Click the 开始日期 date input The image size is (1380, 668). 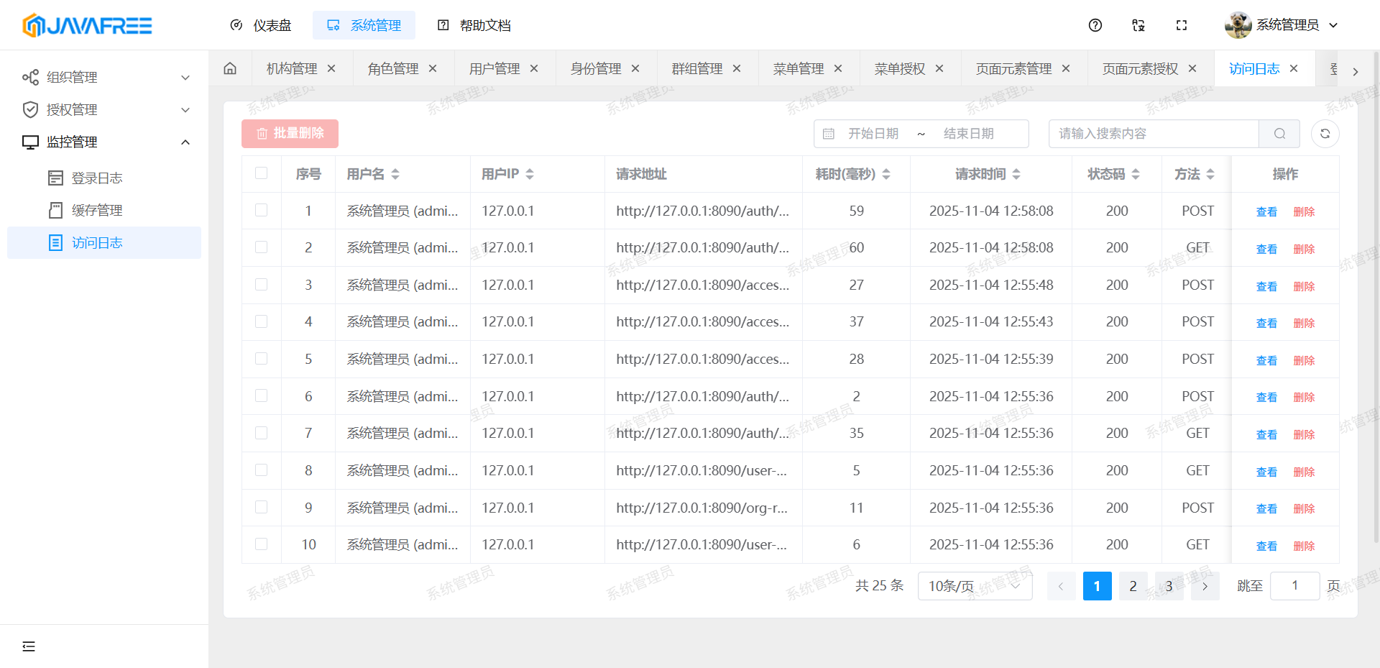point(873,134)
